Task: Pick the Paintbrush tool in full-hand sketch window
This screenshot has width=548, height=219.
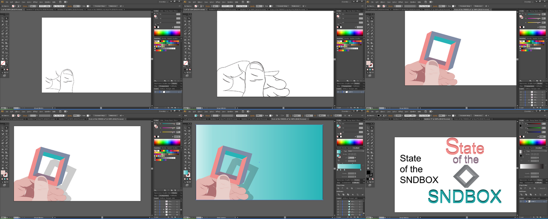Action: (185, 30)
